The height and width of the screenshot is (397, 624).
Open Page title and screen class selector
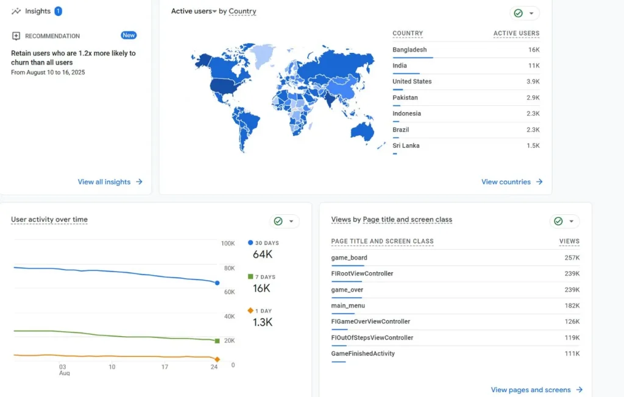[x=408, y=220]
